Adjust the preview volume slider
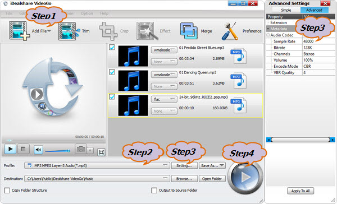The height and width of the screenshot is (204, 337). pyautogui.click(x=58, y=151)
